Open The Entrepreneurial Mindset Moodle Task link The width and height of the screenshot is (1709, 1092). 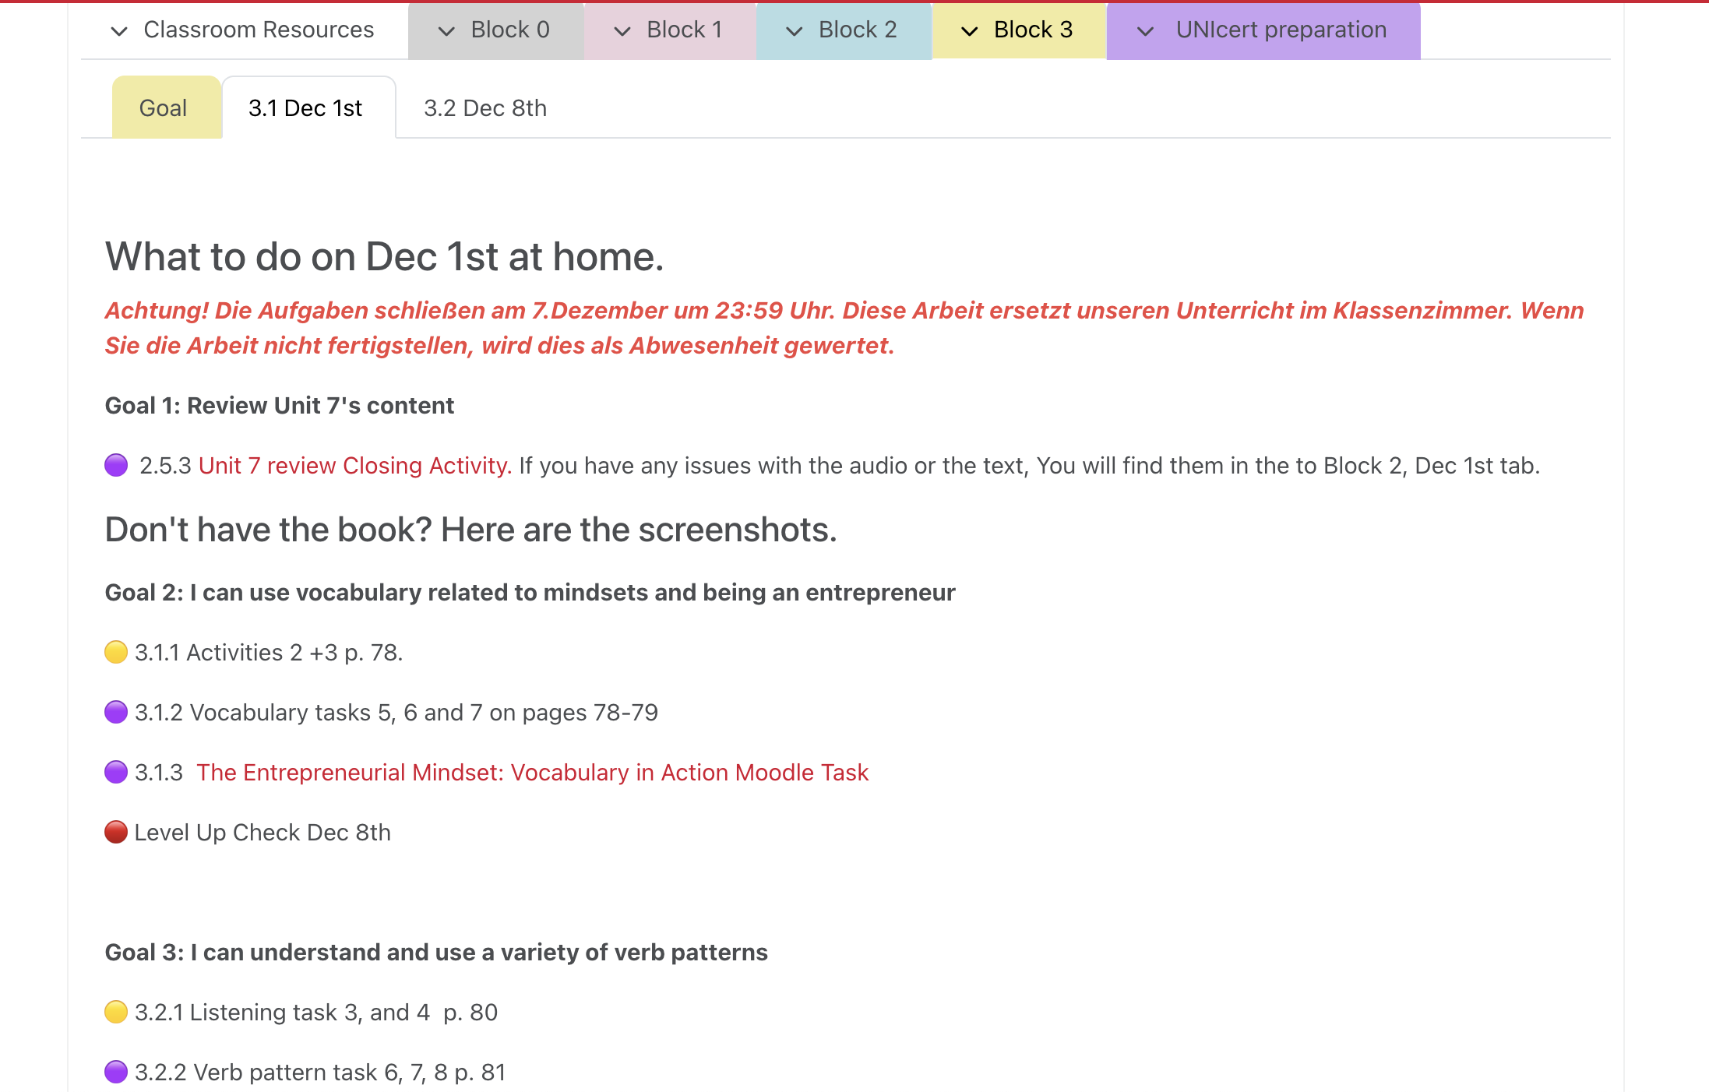point(532,773)
